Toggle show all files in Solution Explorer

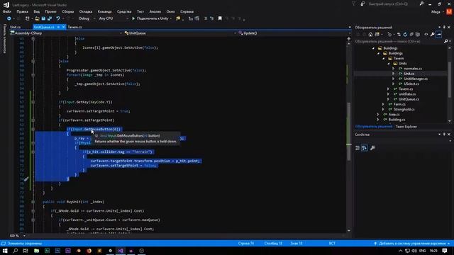pyautogui.click(x=418, y=35)
